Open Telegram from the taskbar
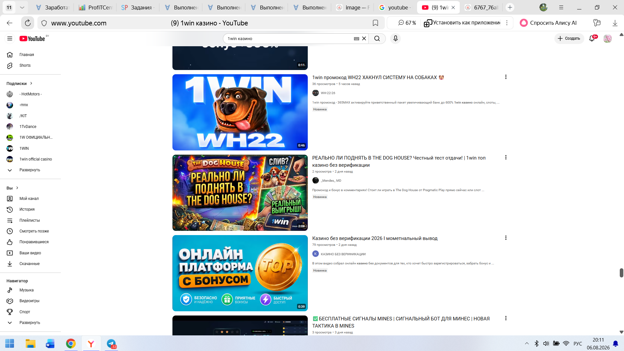The height and width of the screenshot is (351, 624). click(x=111, y=344)
